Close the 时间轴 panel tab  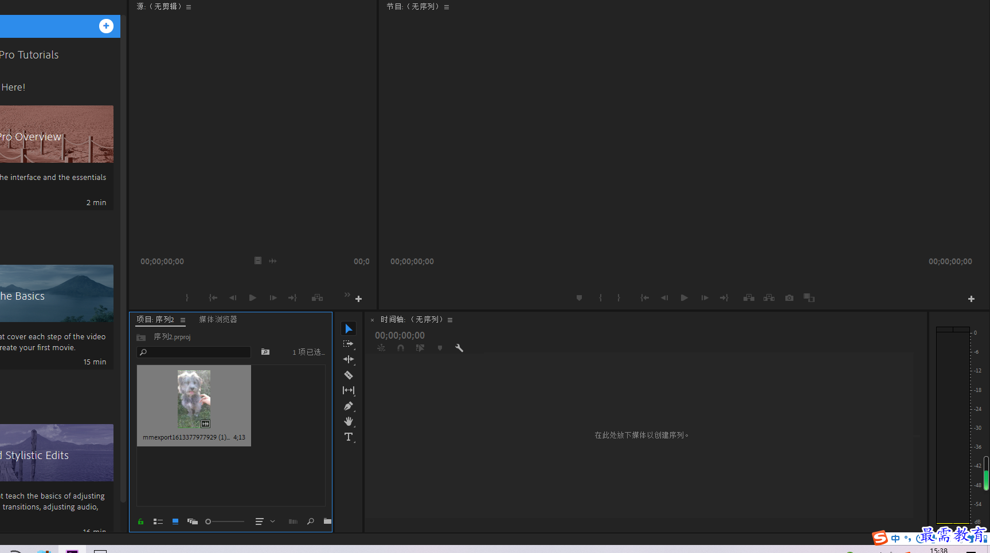pos(372,320)
